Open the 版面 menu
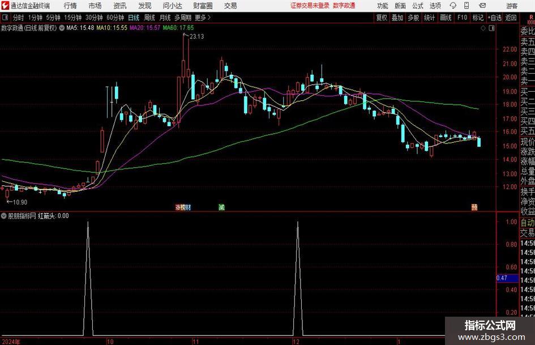Viewport: 535px width, 345px height. pyautogui.click(x=400, y=6)
